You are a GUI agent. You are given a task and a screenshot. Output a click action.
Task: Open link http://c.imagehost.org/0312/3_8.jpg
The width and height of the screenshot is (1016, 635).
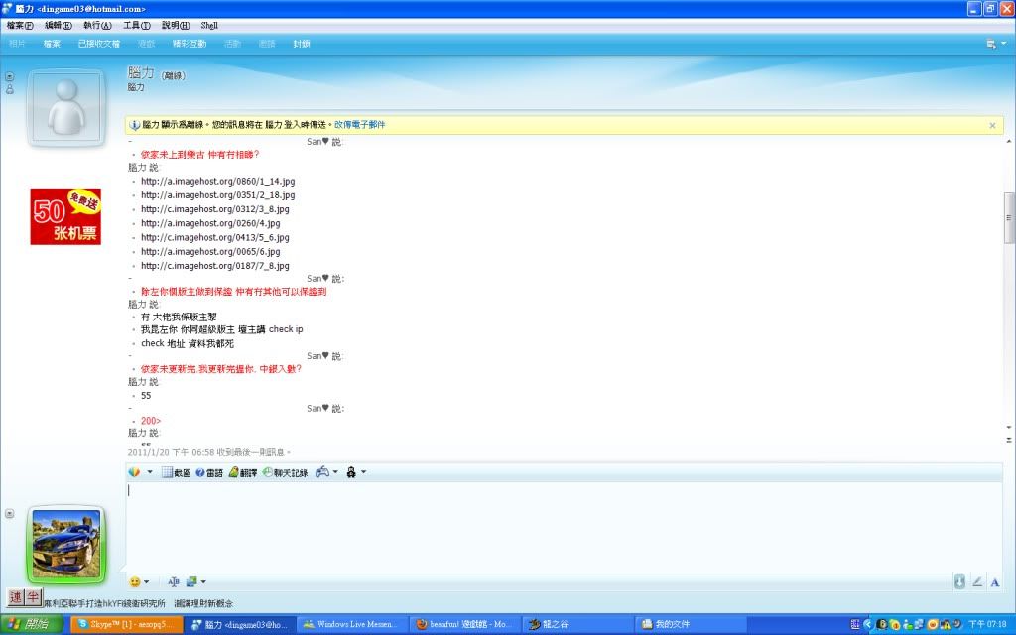tap(215, 209)
